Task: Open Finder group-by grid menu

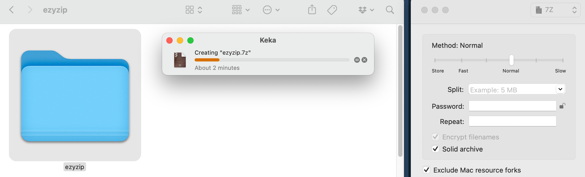Action: pyautogui.click(x=240, y=10)
